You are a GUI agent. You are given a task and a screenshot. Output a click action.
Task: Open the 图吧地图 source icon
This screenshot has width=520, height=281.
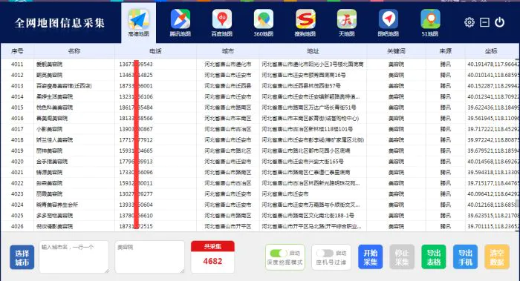point(389,19)
